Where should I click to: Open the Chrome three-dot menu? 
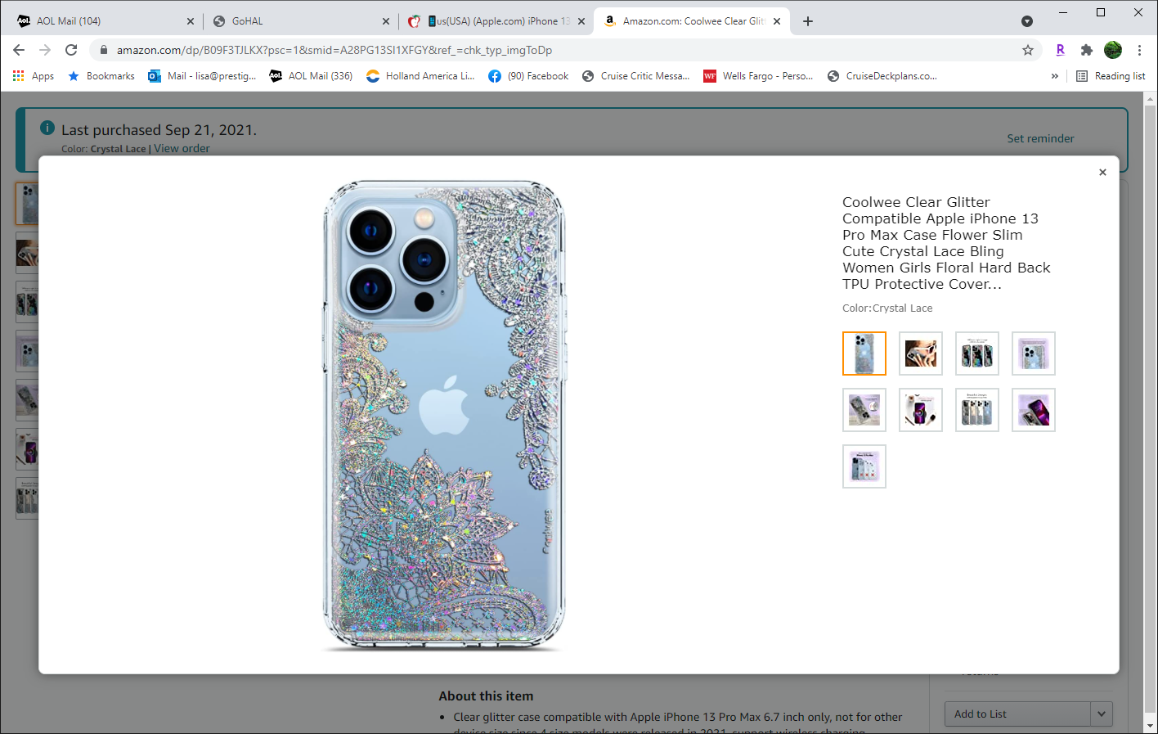coord(1139,50)
